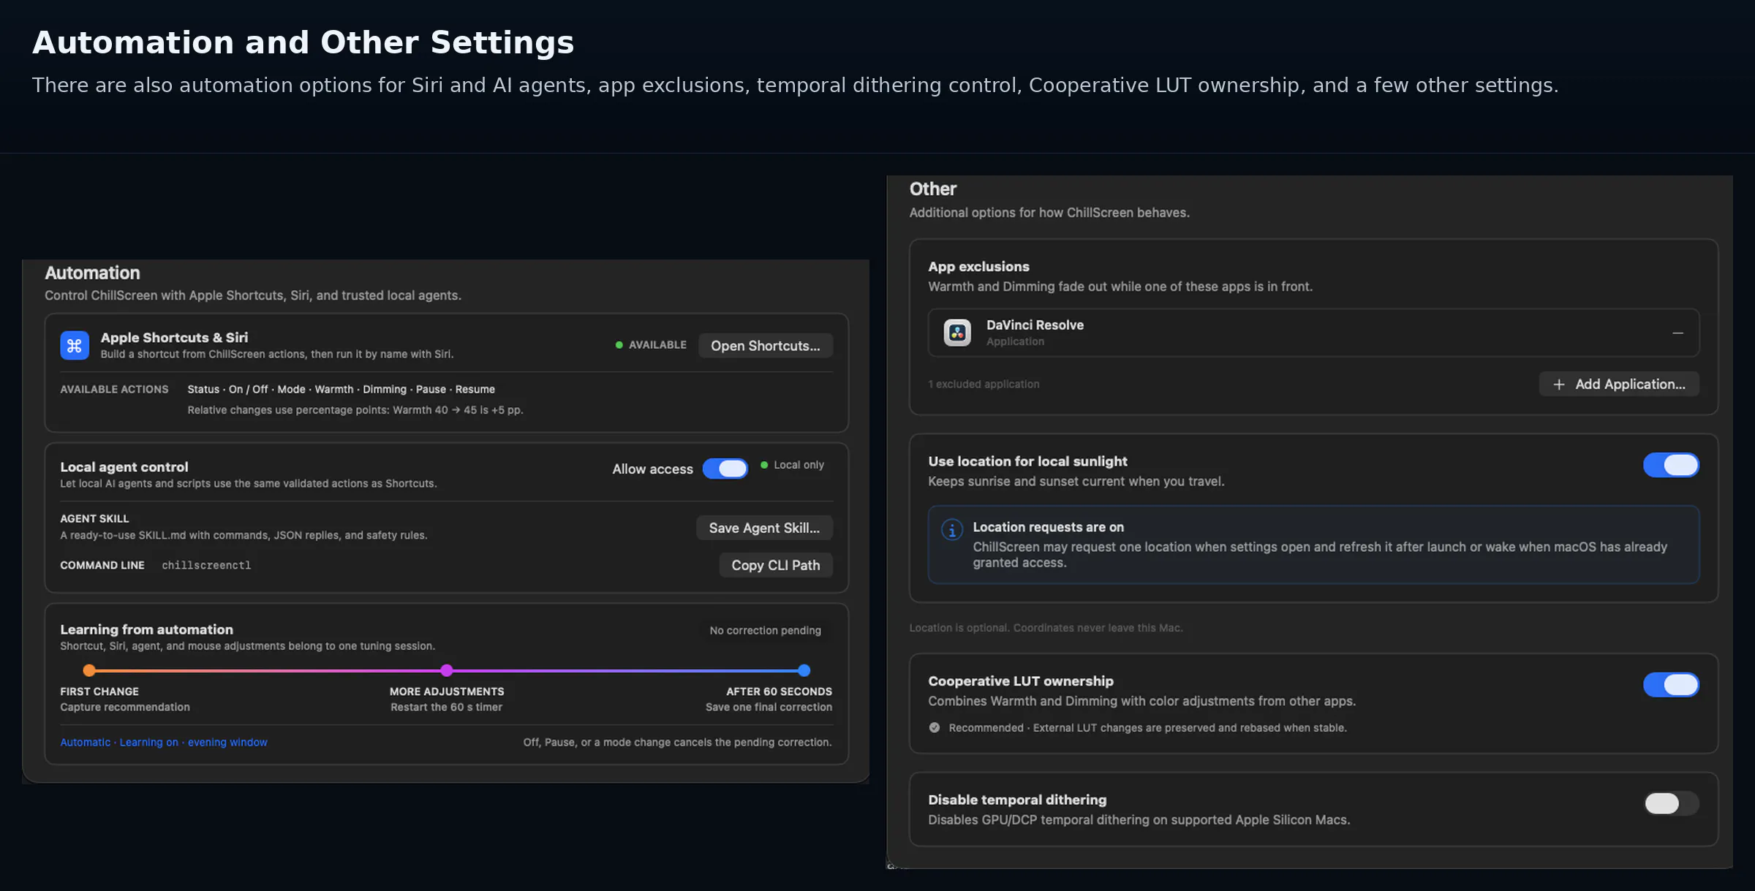Click Save one final correction text
This screenshot has width=1755, height=891.
pyautogui.click(x=769, y=708)
